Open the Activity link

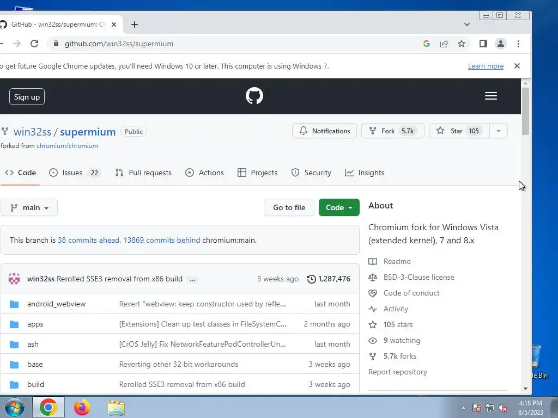(x=396, y=309)
